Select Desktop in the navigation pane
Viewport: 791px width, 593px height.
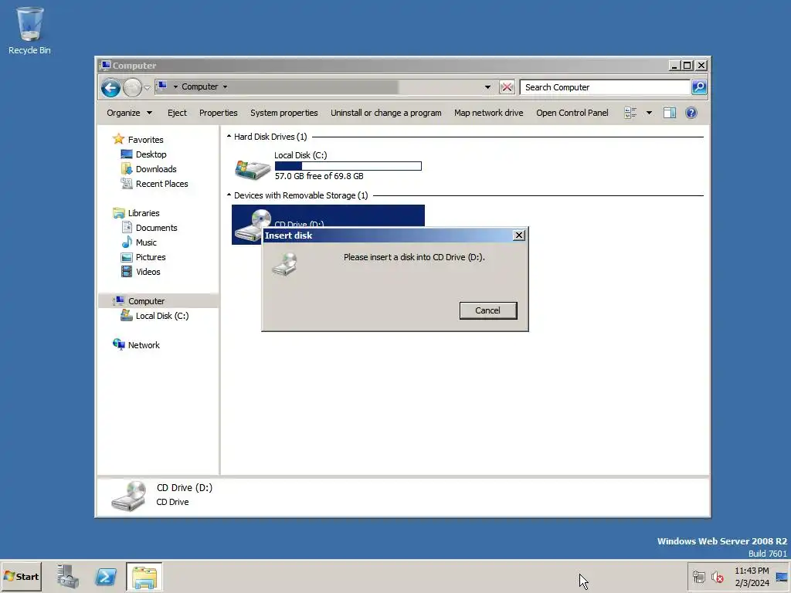click(151, 154)
